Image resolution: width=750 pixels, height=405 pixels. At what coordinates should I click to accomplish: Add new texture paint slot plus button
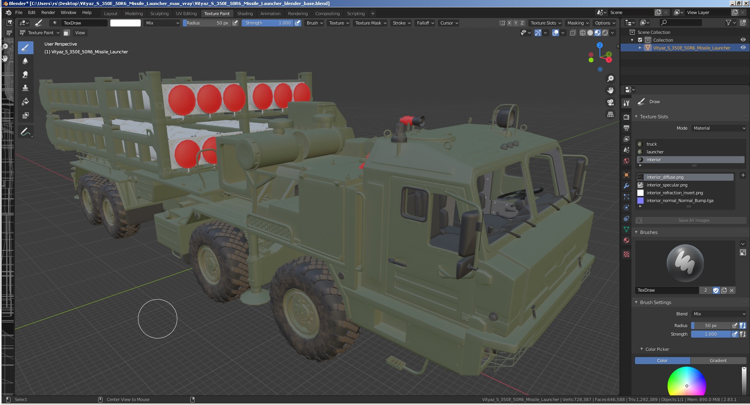(x=743, y=175)
